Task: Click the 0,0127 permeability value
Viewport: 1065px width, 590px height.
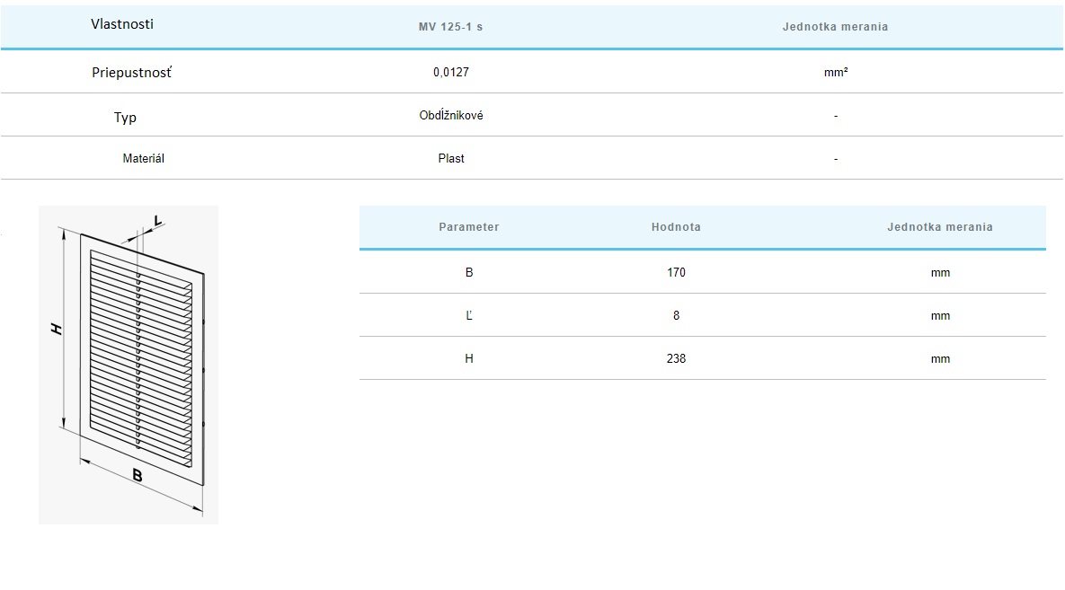Action: (x=450, y=72)
